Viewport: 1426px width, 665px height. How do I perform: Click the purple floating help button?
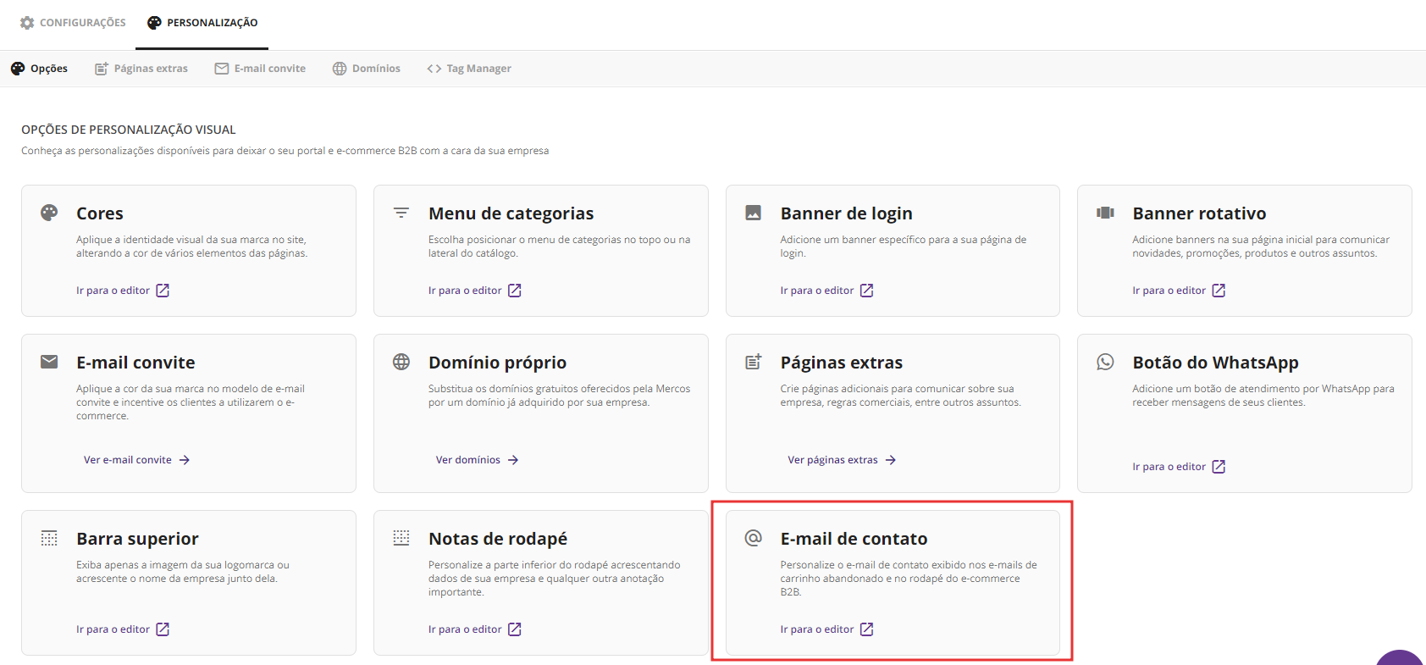pos(1400,657)
